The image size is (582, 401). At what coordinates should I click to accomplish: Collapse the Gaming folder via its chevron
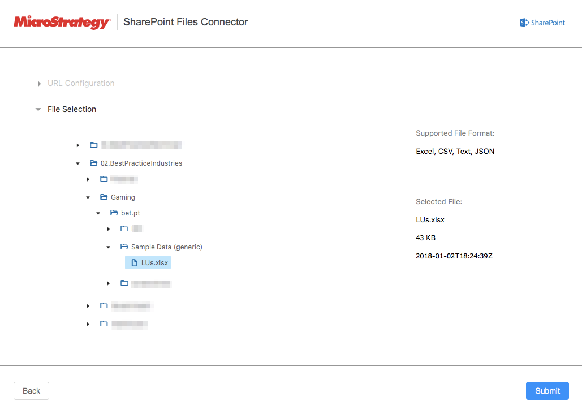[88, 197]
